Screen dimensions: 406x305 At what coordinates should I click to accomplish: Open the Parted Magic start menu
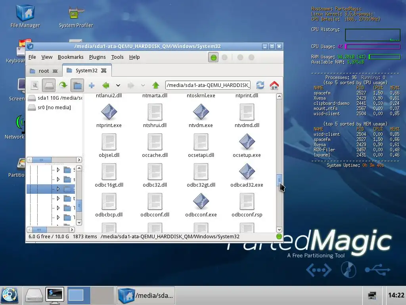10,295
